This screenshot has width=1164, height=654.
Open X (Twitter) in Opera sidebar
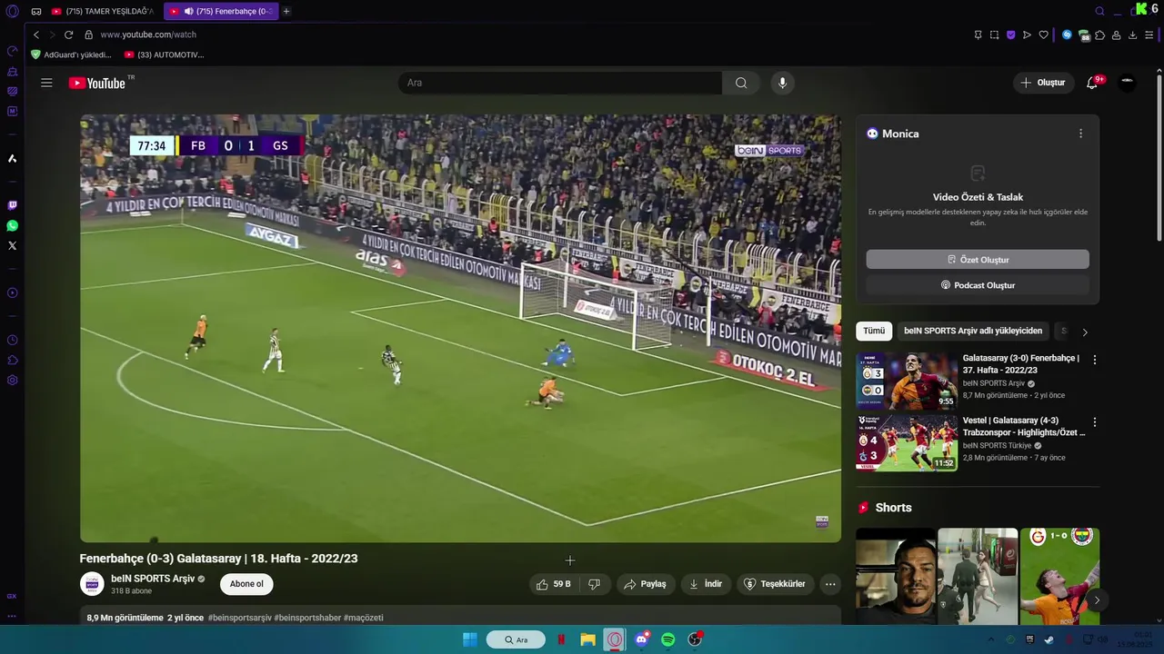coord(12,245)
